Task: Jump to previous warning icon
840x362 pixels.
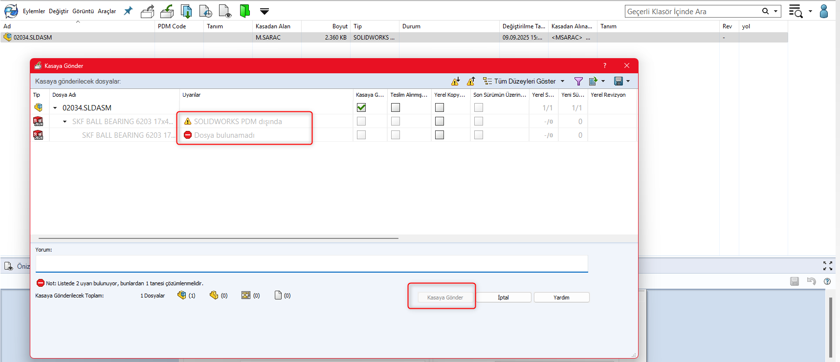Action: pos(471,81)
